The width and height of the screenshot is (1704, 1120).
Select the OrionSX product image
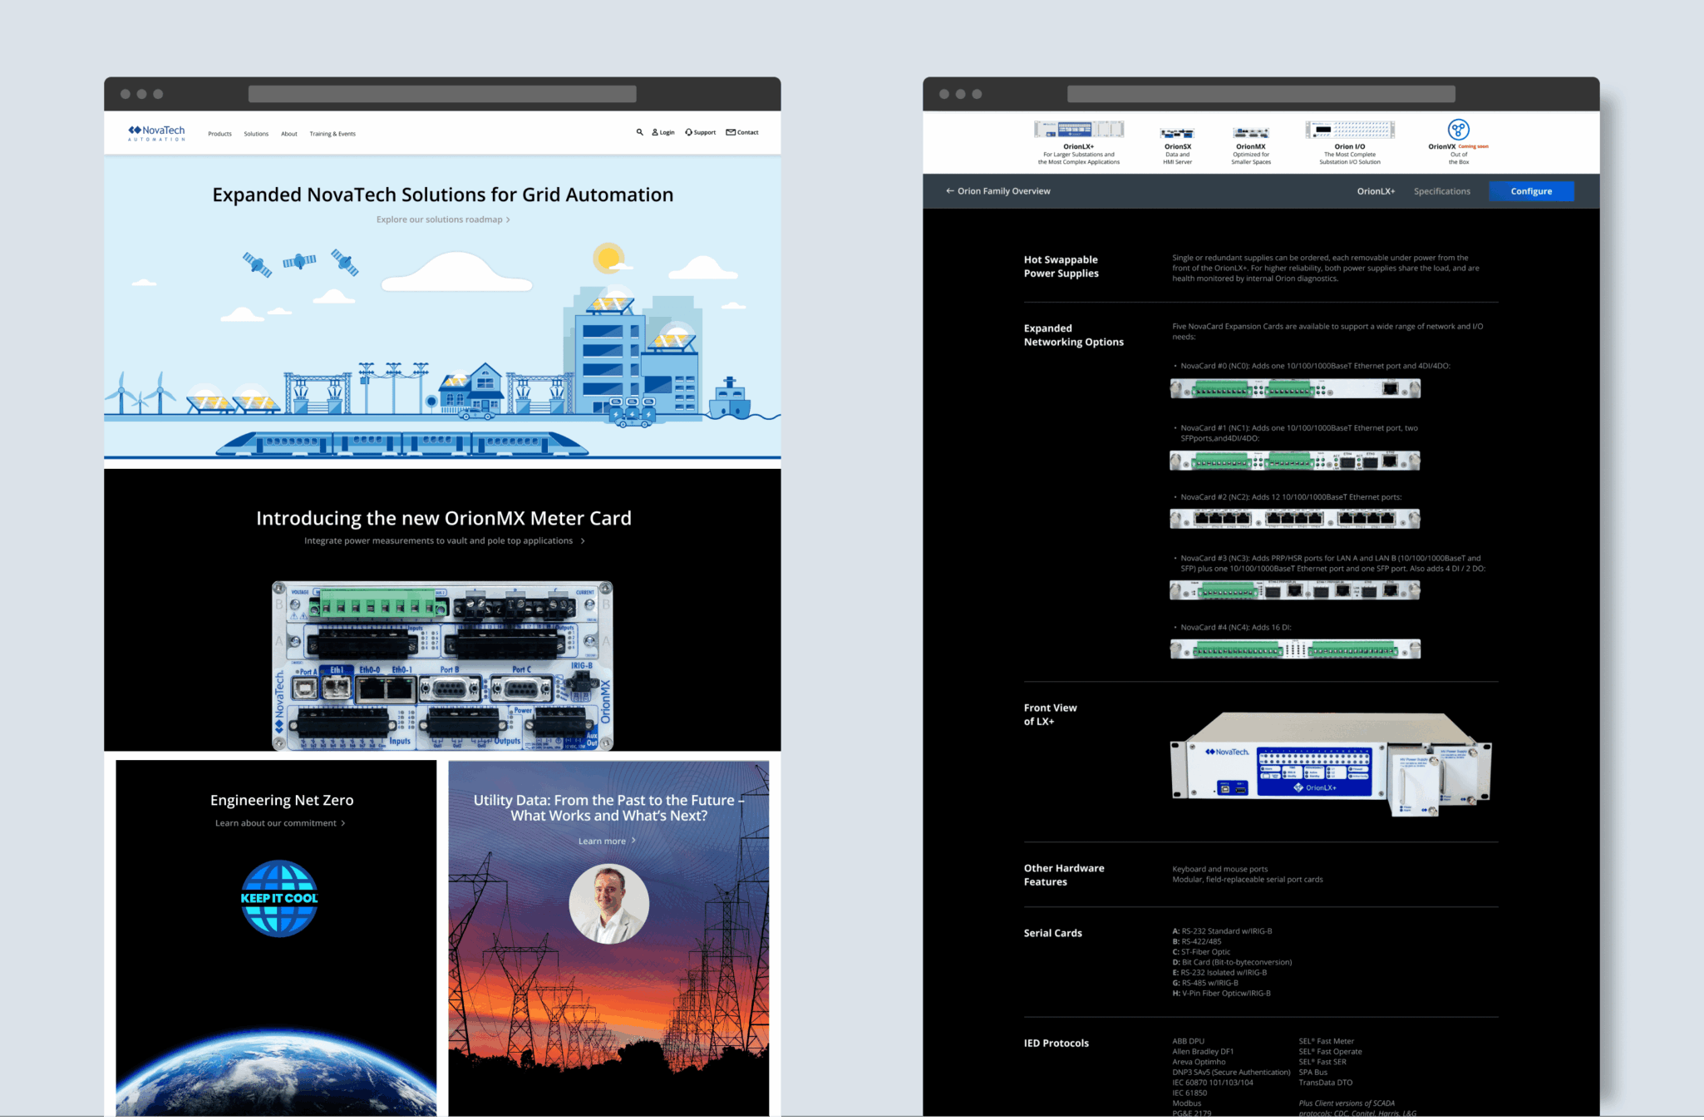1177,133
